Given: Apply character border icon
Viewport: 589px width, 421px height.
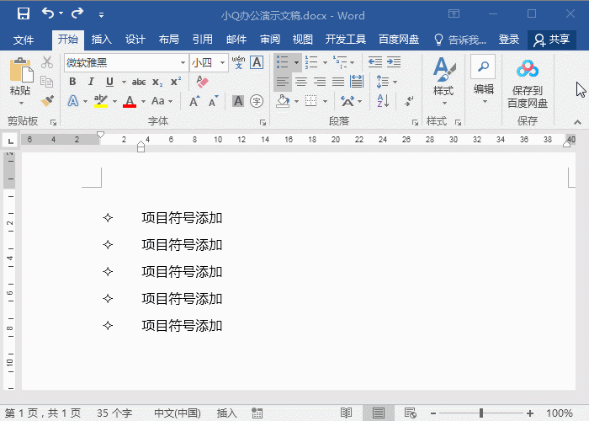Looking at the screenshot, I should pyautogui.click(x=257, y=62).
